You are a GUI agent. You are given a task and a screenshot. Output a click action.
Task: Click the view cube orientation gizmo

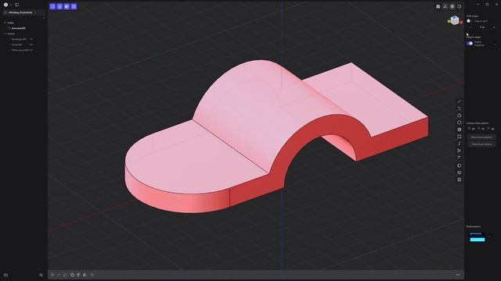click(455, 20)
